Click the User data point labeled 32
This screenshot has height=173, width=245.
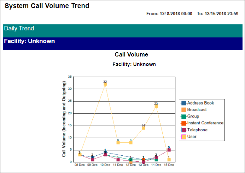pyautogui.click(x=105, y=84)
